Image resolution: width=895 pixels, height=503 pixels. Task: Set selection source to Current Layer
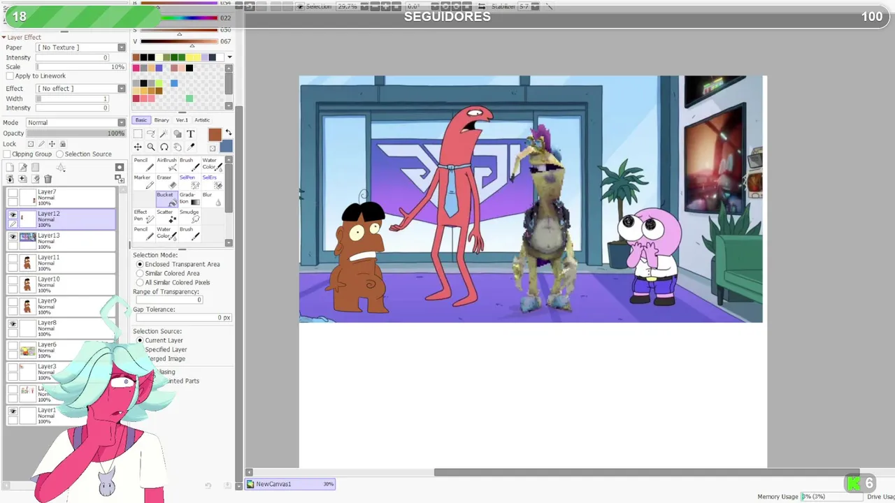pos(140,340)
